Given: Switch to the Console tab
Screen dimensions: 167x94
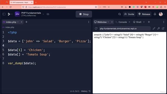Looking at the screenshot, I should pos(121,22).
